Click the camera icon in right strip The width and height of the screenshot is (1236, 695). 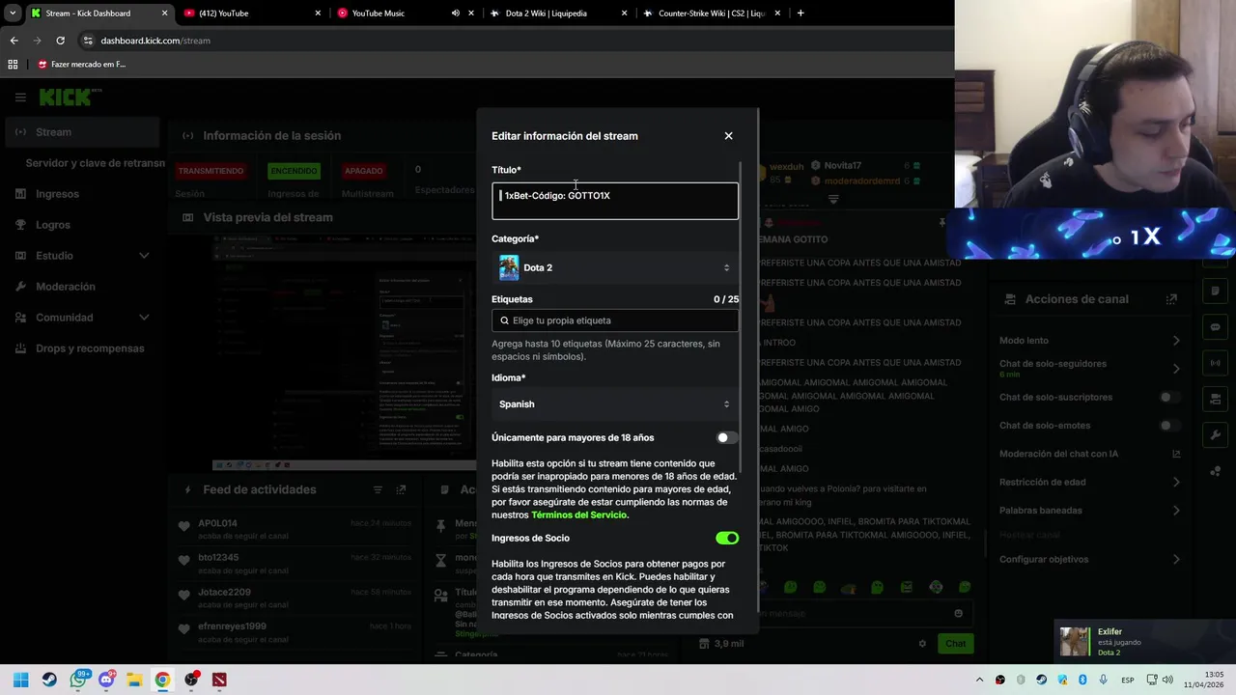pos(1215,399)
